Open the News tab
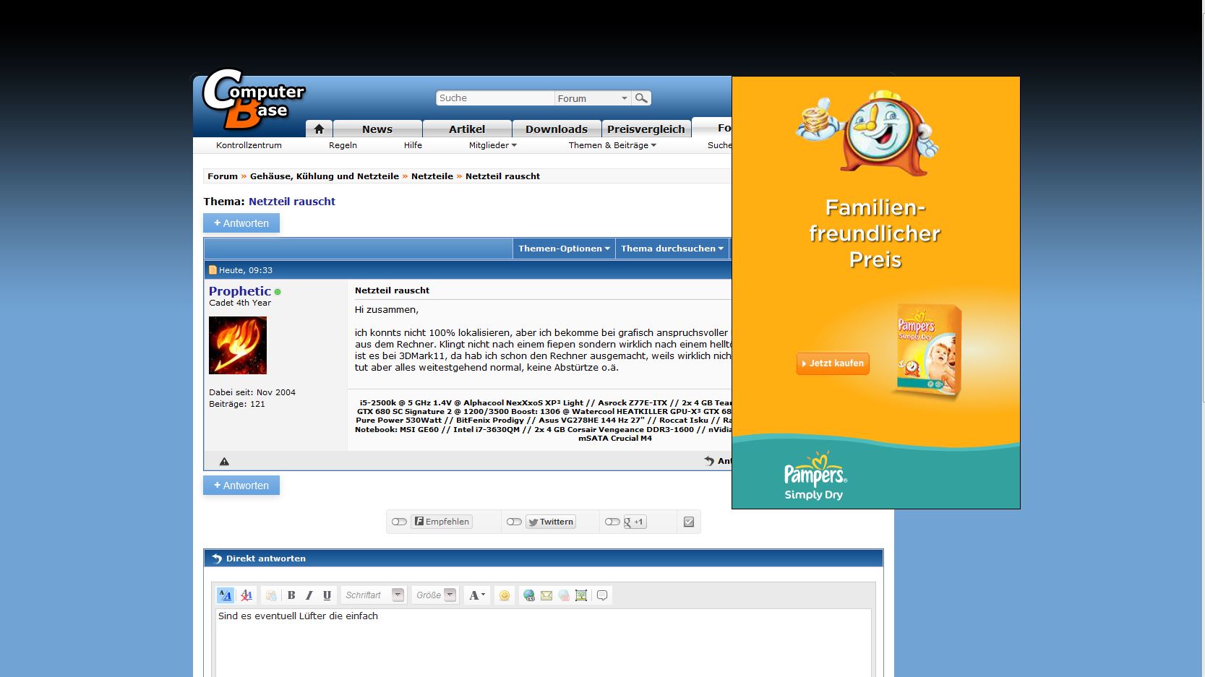Viewport: 1205px width, 677px height. (x=377, y=129)
